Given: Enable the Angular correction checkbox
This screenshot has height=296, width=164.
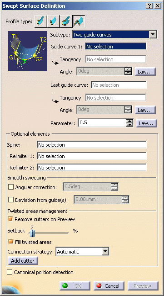Looking at the screenshot, I should [x=11, y=187].
